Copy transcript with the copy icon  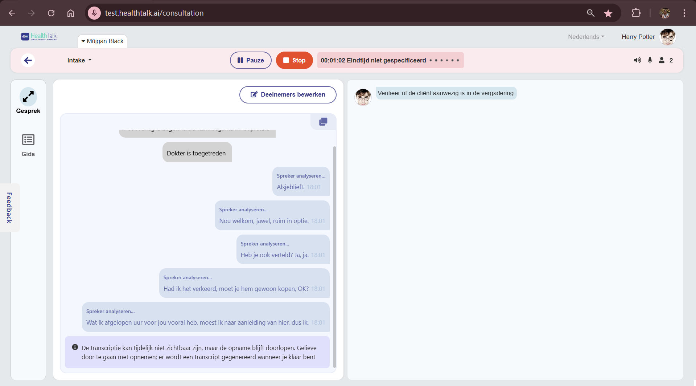(x=323, y=122)
